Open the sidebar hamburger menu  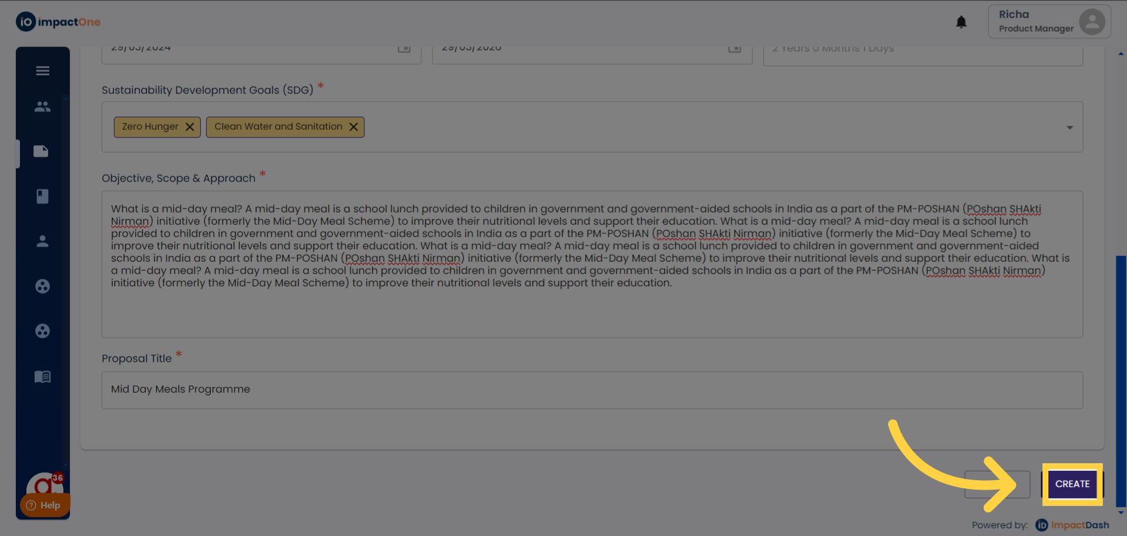(x=43, y=71)
